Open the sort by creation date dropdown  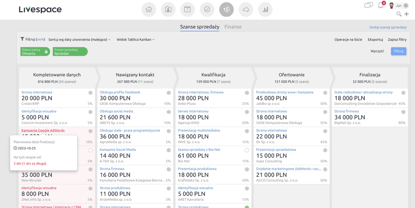coord(79,40)
